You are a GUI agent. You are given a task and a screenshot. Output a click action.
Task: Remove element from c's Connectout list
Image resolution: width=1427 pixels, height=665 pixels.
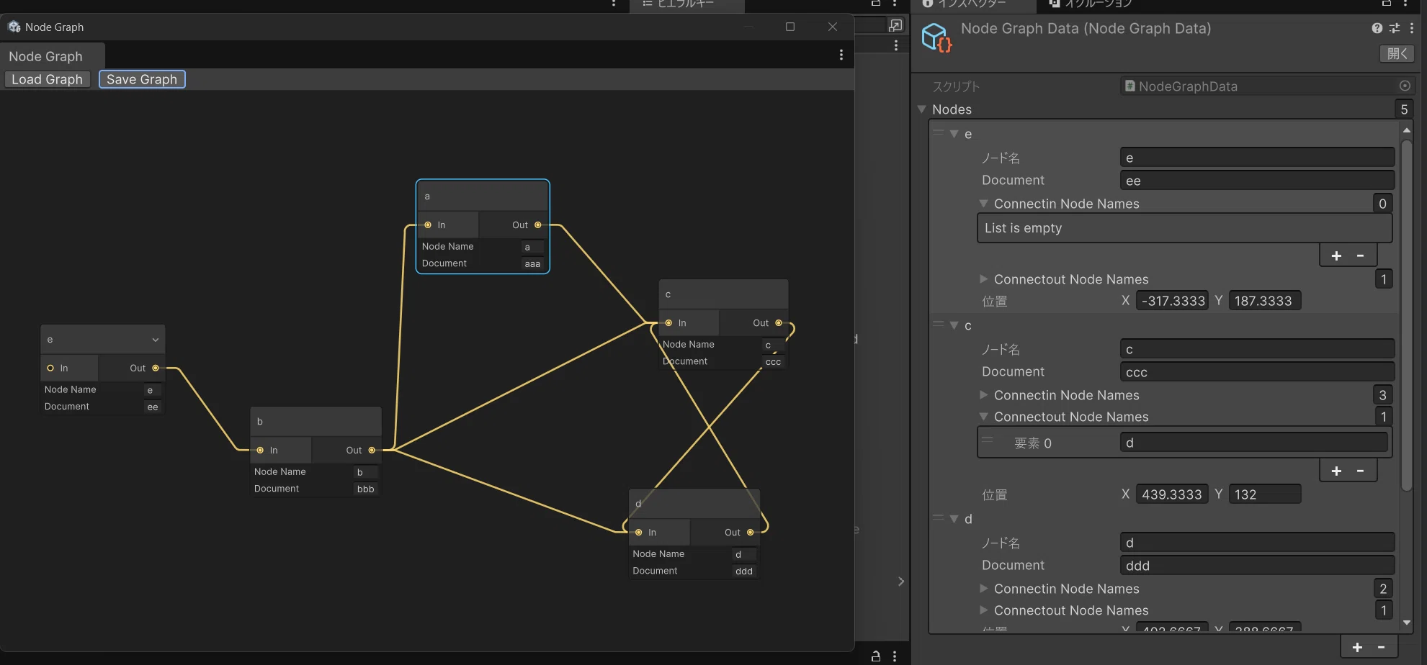pos(1361,471)
